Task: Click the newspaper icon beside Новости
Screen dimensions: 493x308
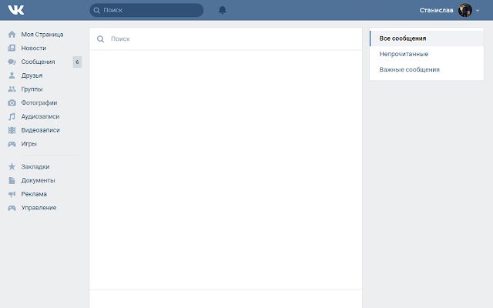Action: click(x=12, y=48)
